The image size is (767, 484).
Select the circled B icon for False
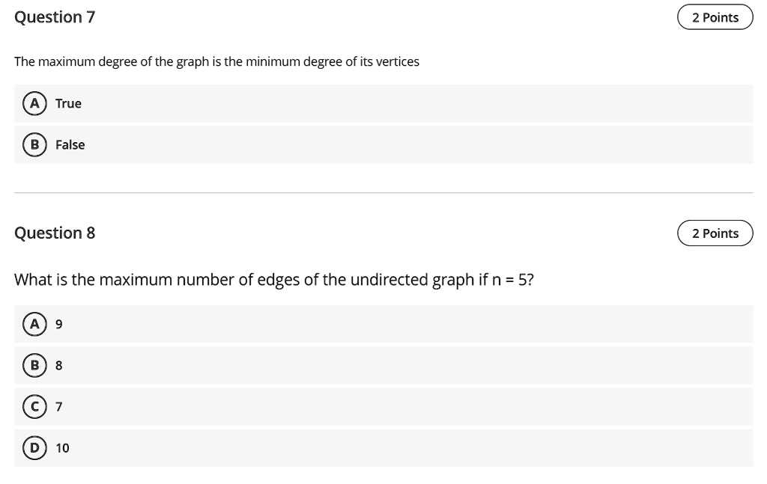(34, 144)
